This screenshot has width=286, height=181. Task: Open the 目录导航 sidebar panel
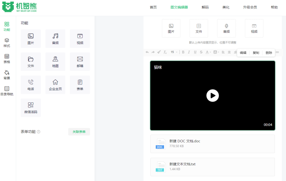click(x=7, y=91)
